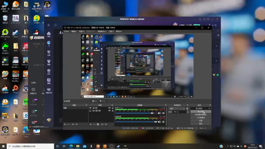Open the OBS Help menu
The width and height of the screenshot is (265, 149).
click(119, 31)
